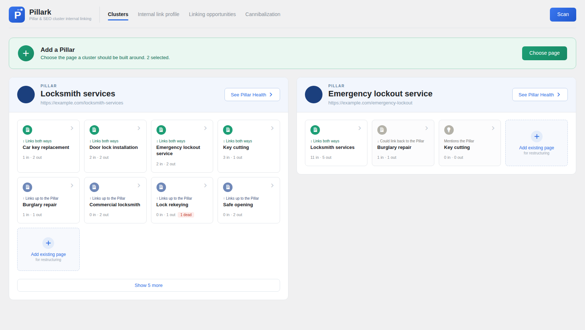Screen dimensions: 585x330
Task: Click plus icon in Emergency lockout Add existing page tile
Action: pos(537,137)
